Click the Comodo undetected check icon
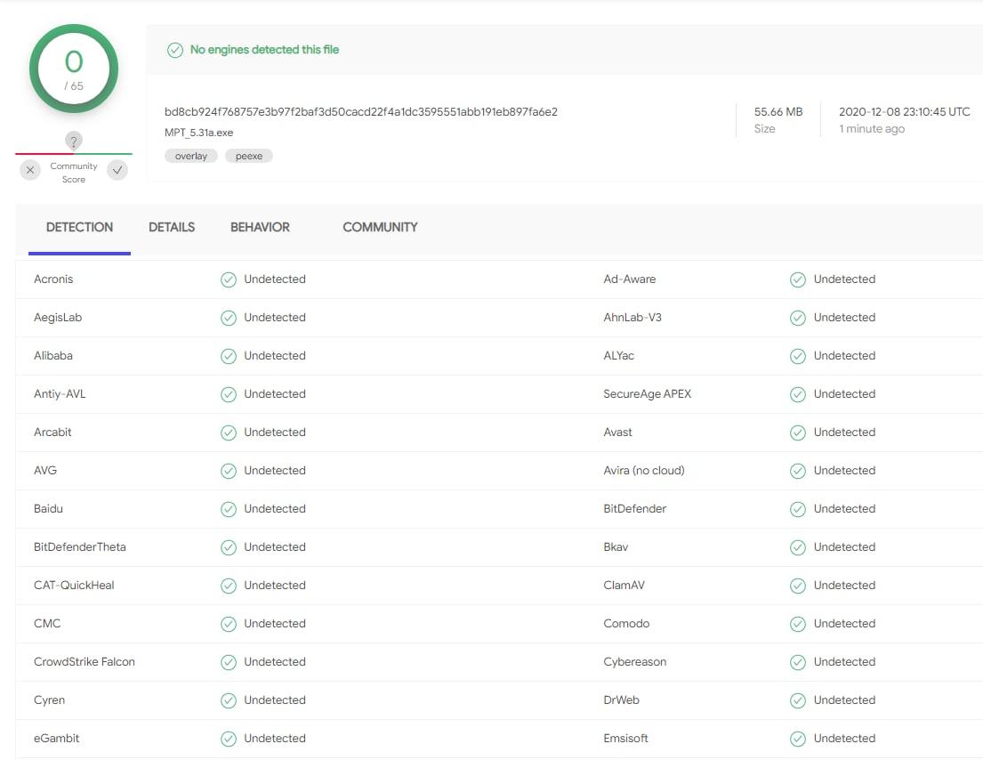 pyautogui.click(x=797, y=624)
